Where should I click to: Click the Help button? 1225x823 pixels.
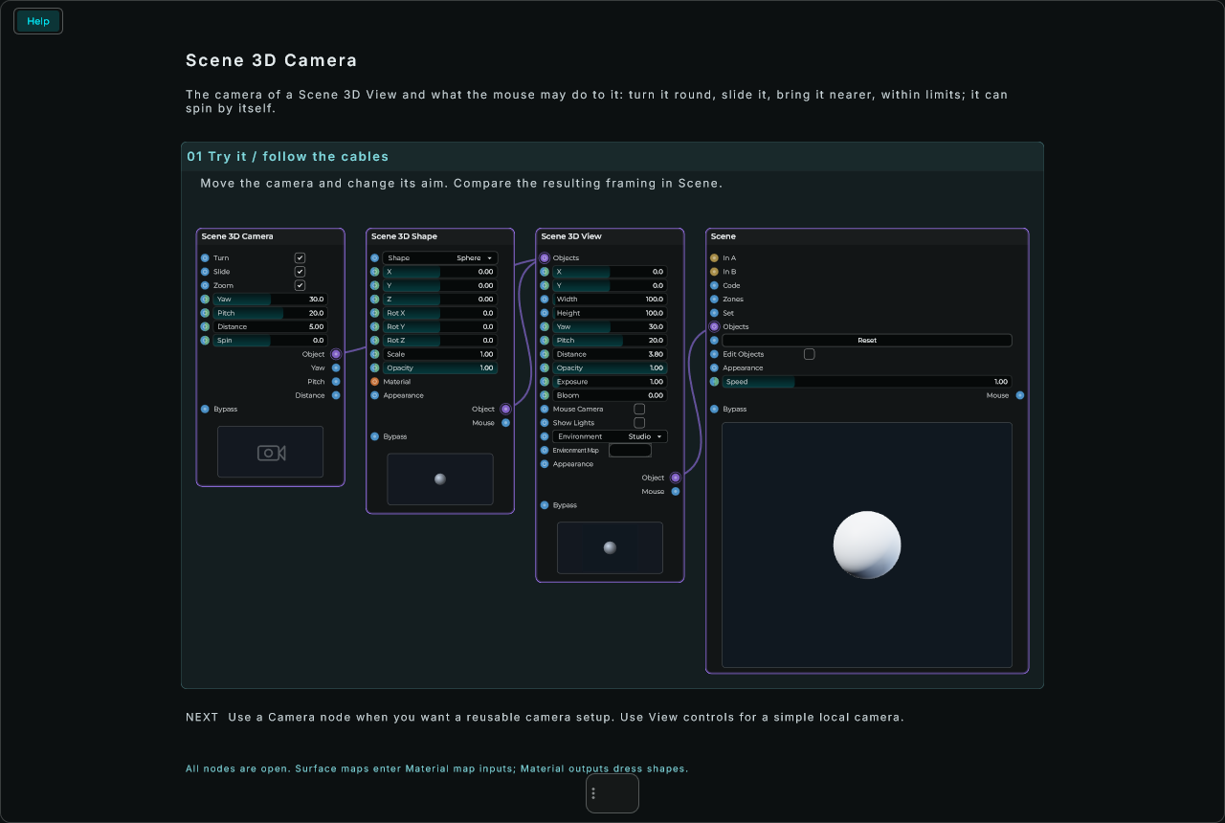[x=38, y=21]
